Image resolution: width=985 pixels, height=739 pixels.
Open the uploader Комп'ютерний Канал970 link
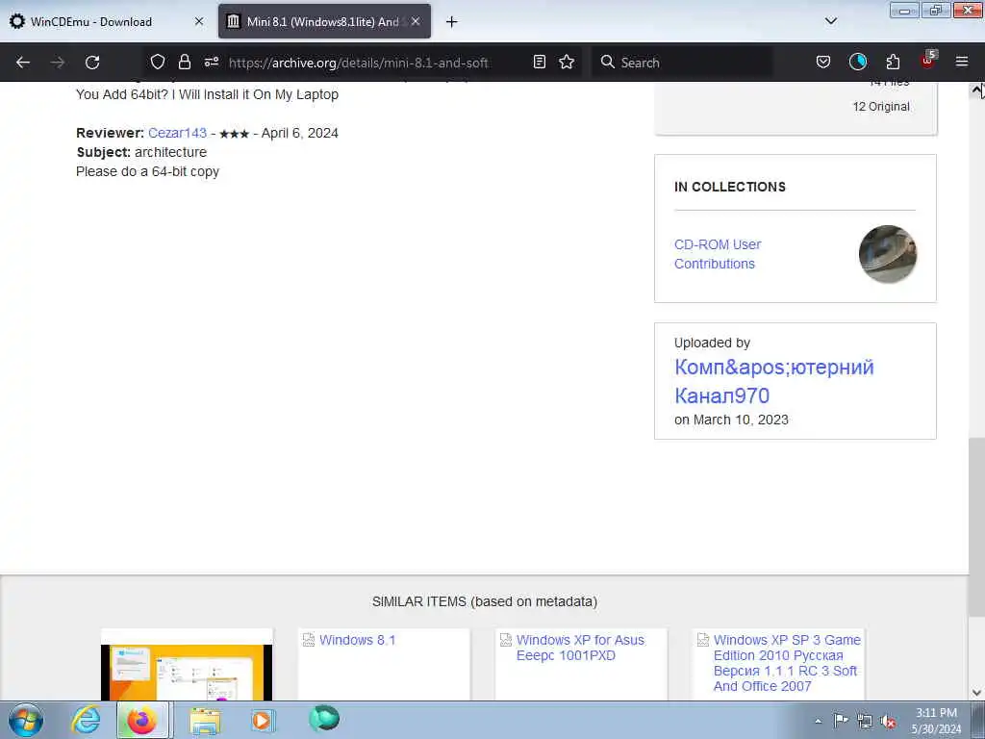(774, 381)
